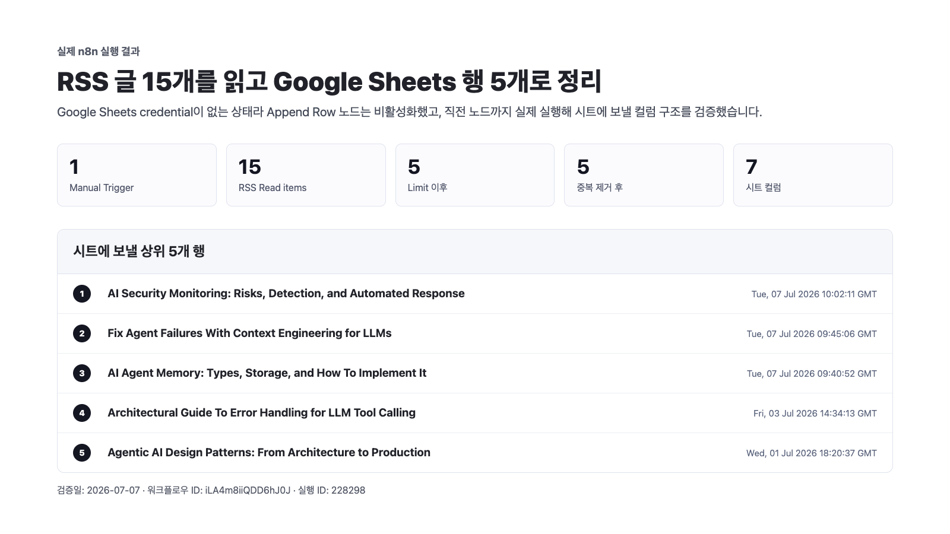Open Fix Agent Failures With Context Engineering title
Image resolution: width=950 pixels, height=534 pixels.
tap(249, 333)
